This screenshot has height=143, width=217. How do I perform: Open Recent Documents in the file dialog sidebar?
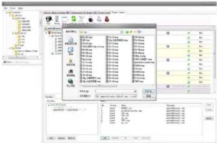click(x=71, y=41)
